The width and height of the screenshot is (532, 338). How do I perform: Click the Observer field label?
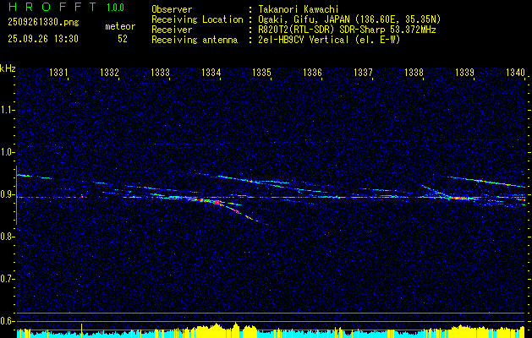click(x=172, y=9)
